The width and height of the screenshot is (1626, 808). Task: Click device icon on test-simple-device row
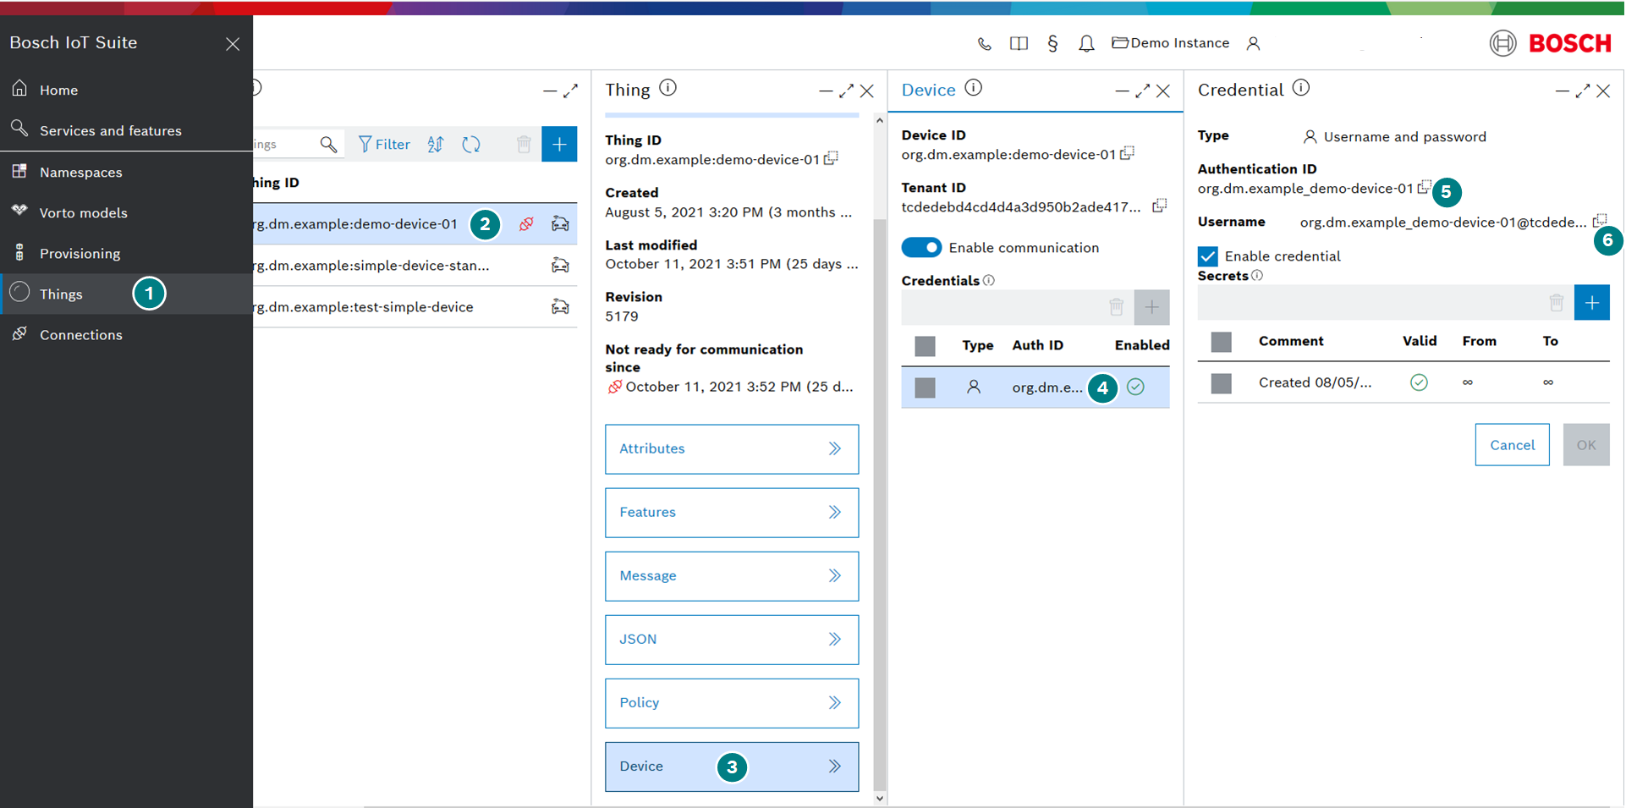[x=560, y=307]
